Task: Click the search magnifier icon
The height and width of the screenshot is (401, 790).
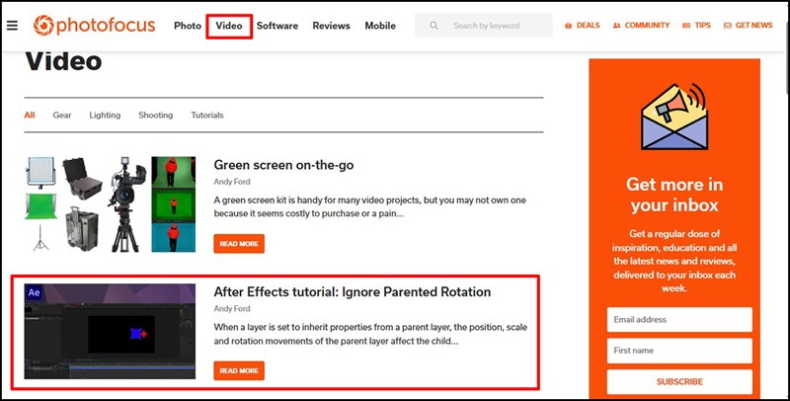Action: (434, 26)
